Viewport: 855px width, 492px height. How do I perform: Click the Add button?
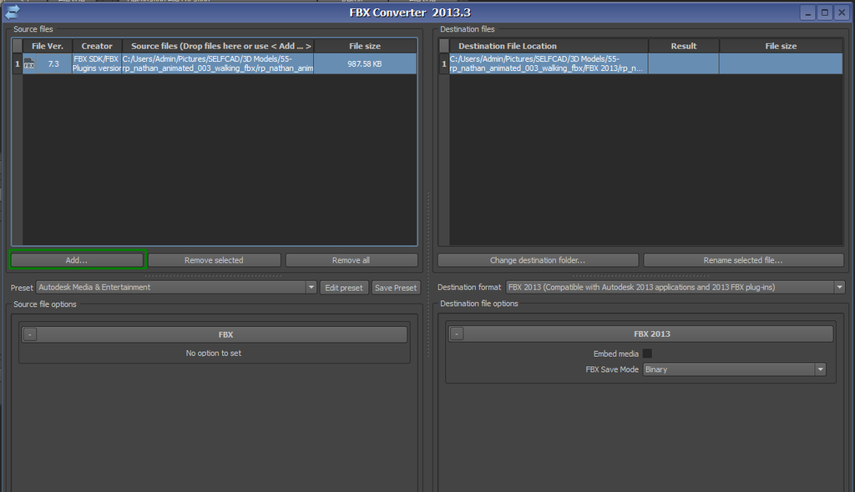[77, 259]
